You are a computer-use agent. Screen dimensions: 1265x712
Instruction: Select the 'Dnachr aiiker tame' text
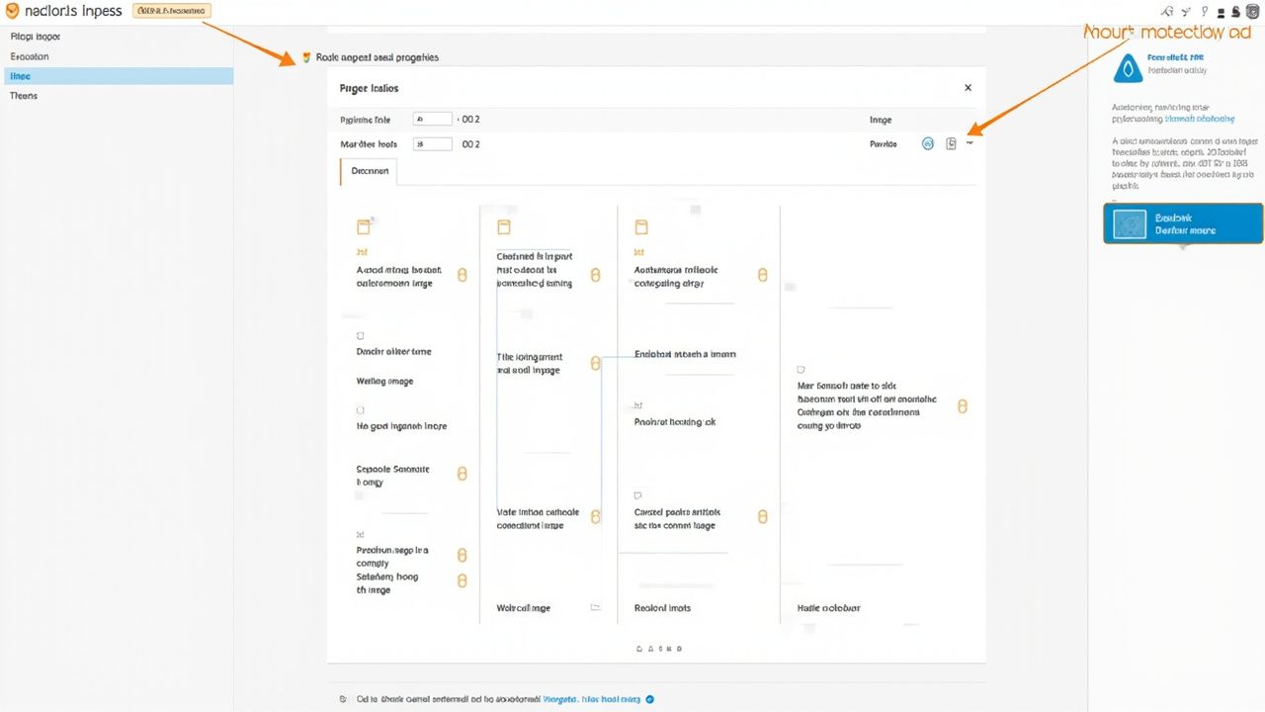coord(393,351)
